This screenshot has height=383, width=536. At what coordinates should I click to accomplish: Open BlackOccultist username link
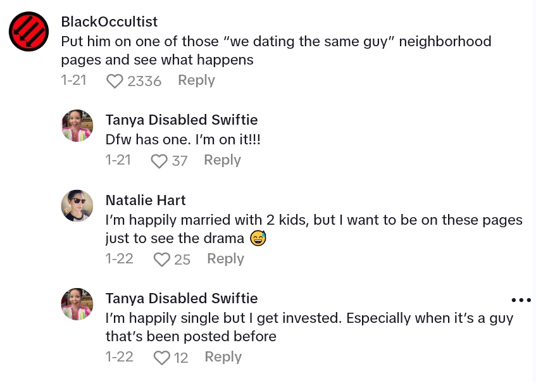109,22
